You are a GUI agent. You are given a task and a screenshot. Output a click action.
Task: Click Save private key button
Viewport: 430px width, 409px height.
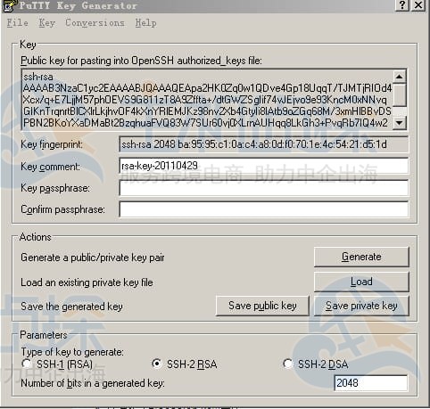361,306
